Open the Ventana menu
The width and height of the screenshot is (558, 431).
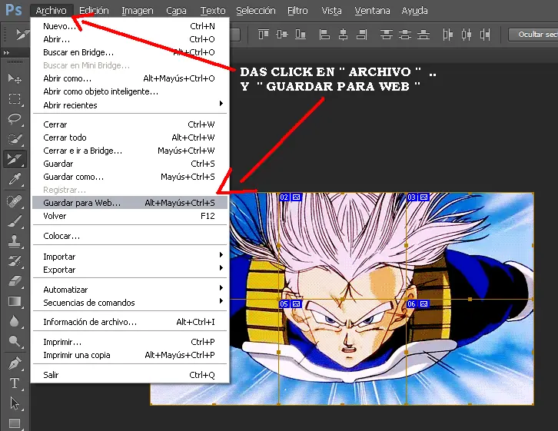point(372,11)
